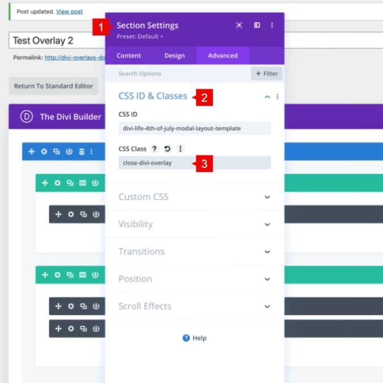Open section settings gear in blue bar
The height and width of the screenshot is (383, 383).
click(44, 152)
